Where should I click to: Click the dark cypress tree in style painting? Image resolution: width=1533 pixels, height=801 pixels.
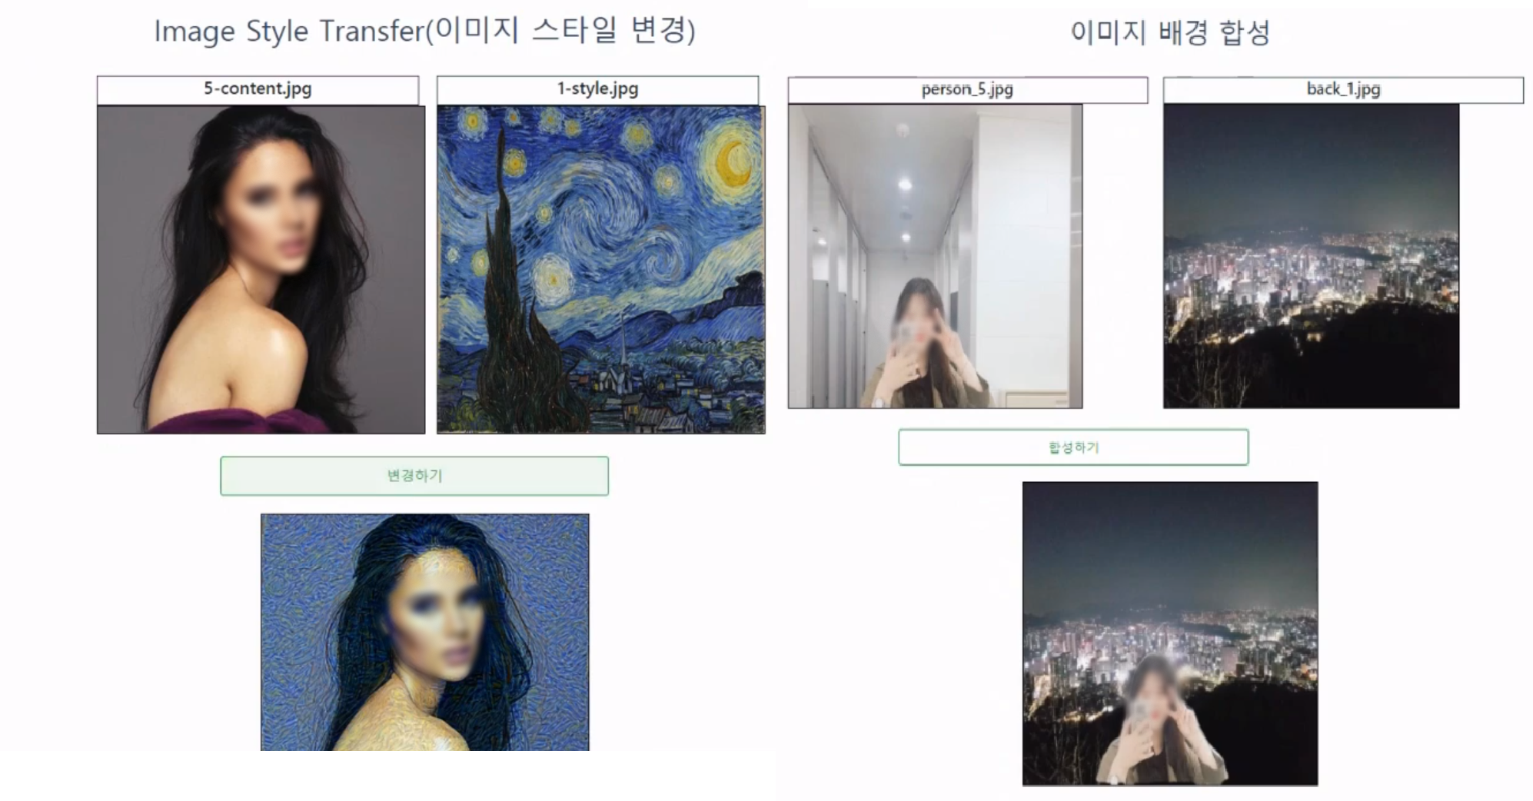[x=517, y=300]
